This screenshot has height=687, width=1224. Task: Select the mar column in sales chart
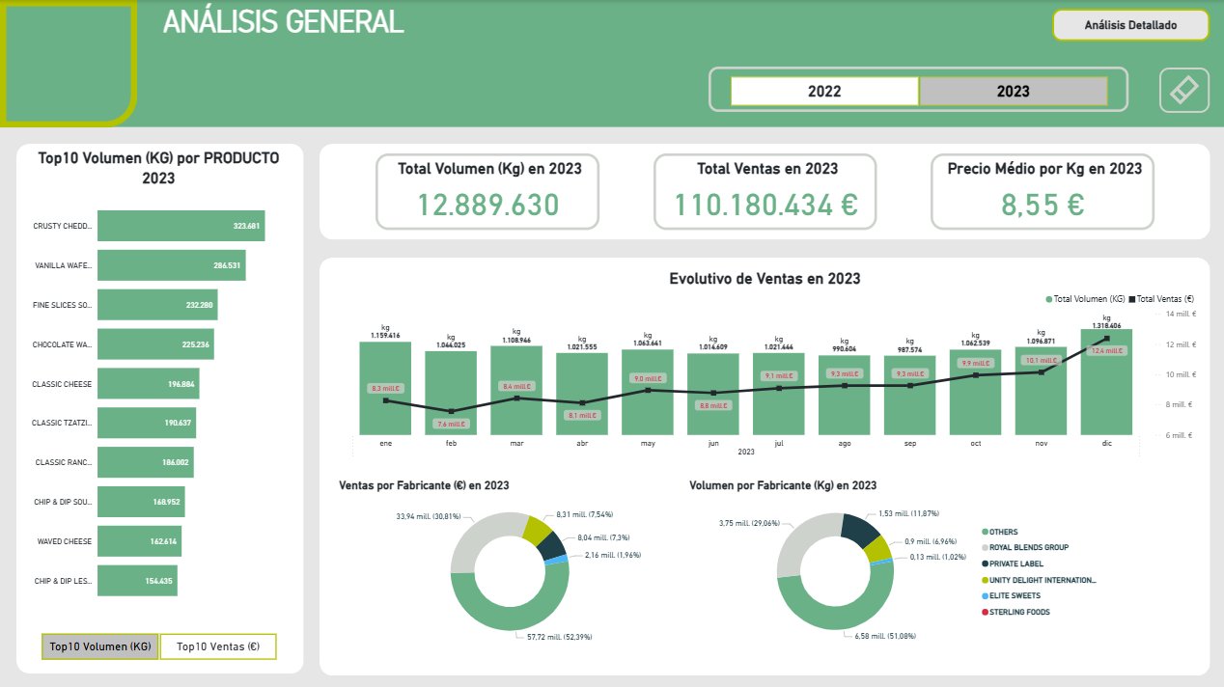(515, 390)
